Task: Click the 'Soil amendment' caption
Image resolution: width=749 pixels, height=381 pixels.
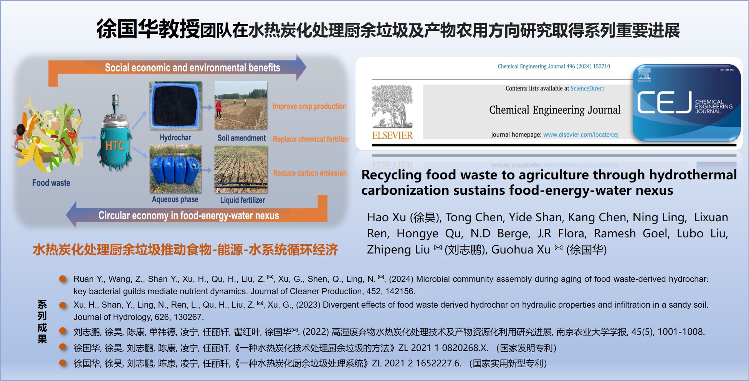Action: pos(241,138)
